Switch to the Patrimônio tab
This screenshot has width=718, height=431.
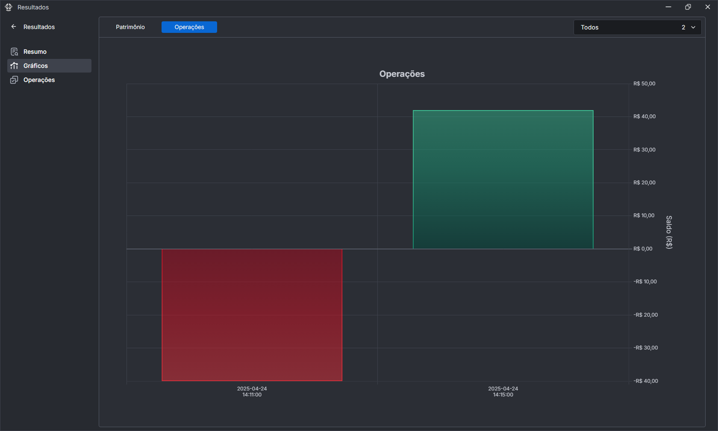click(130, 27)
